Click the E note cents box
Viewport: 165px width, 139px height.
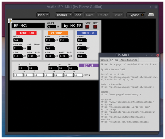point(38,75)
